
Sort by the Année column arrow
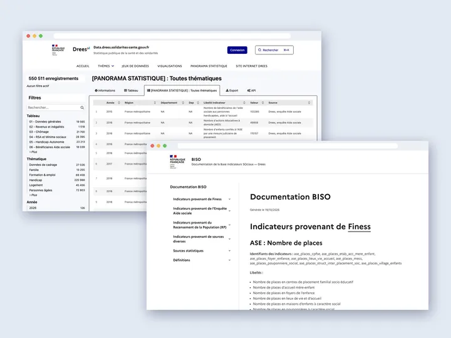pos(119,103)
